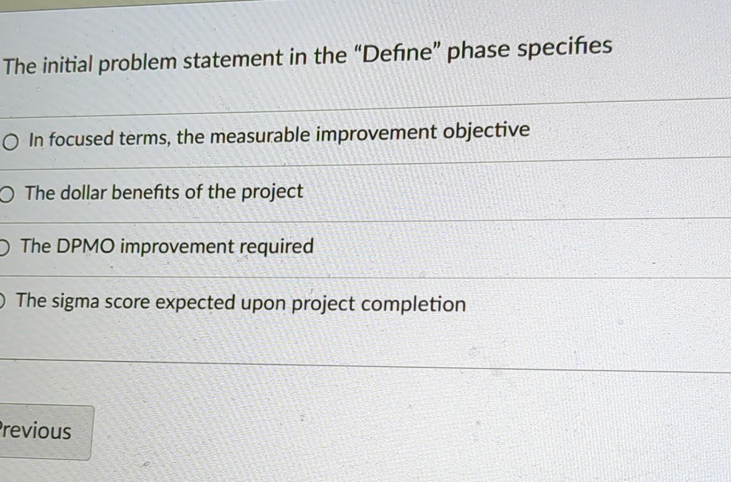Click the Previous button label text
The height and width of the screenshot is (482, 731).
[x=35, y=431]
